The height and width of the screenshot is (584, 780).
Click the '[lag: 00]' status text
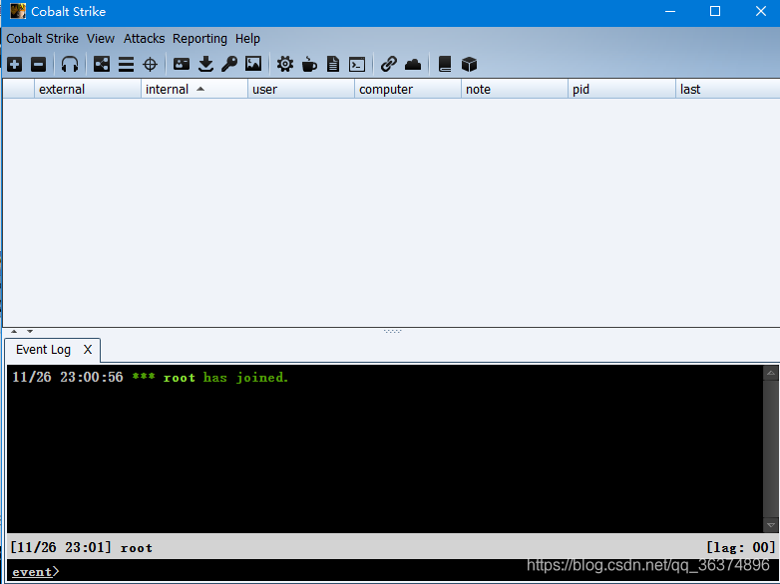tap(741, 547)
